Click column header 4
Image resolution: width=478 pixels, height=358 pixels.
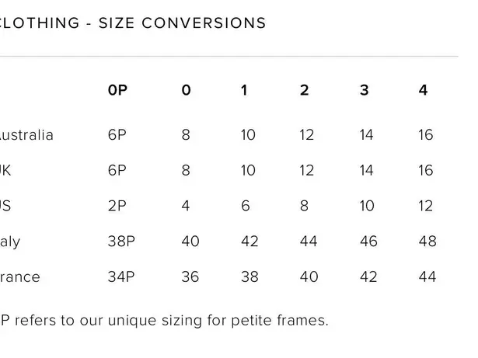tap(423, 90)
